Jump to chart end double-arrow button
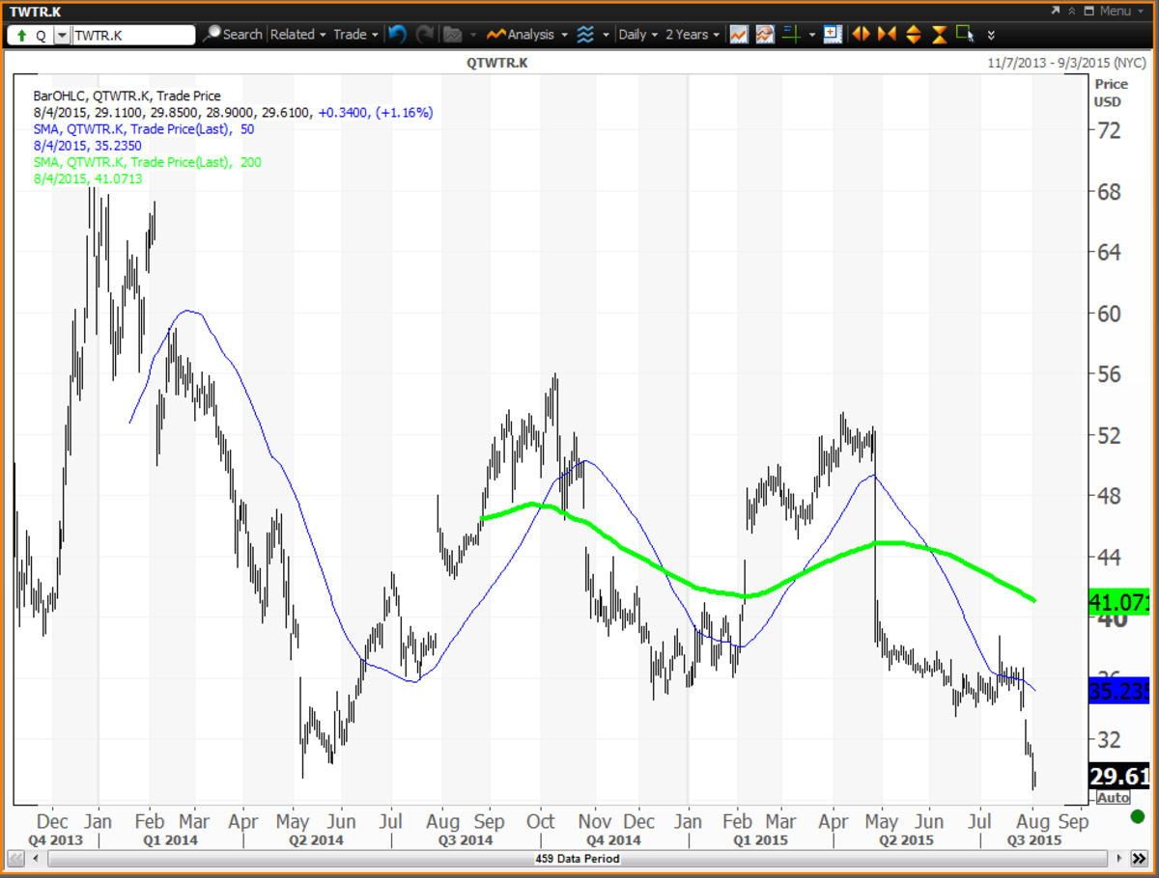This screenshot has height=878, width=1159. point(1140,858)
